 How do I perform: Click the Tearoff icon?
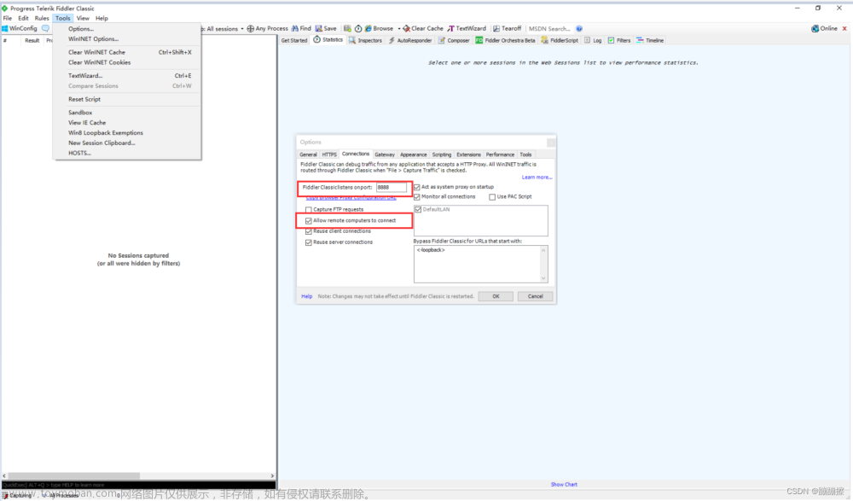pos(496,28)
